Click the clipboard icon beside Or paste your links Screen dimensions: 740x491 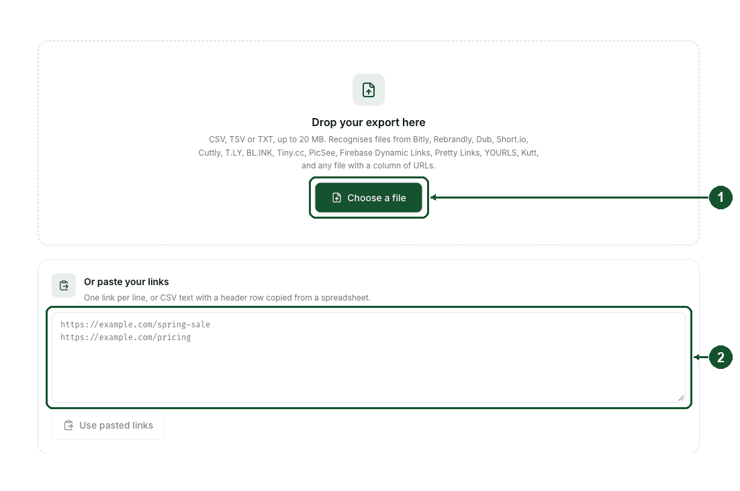coord(64,286)
